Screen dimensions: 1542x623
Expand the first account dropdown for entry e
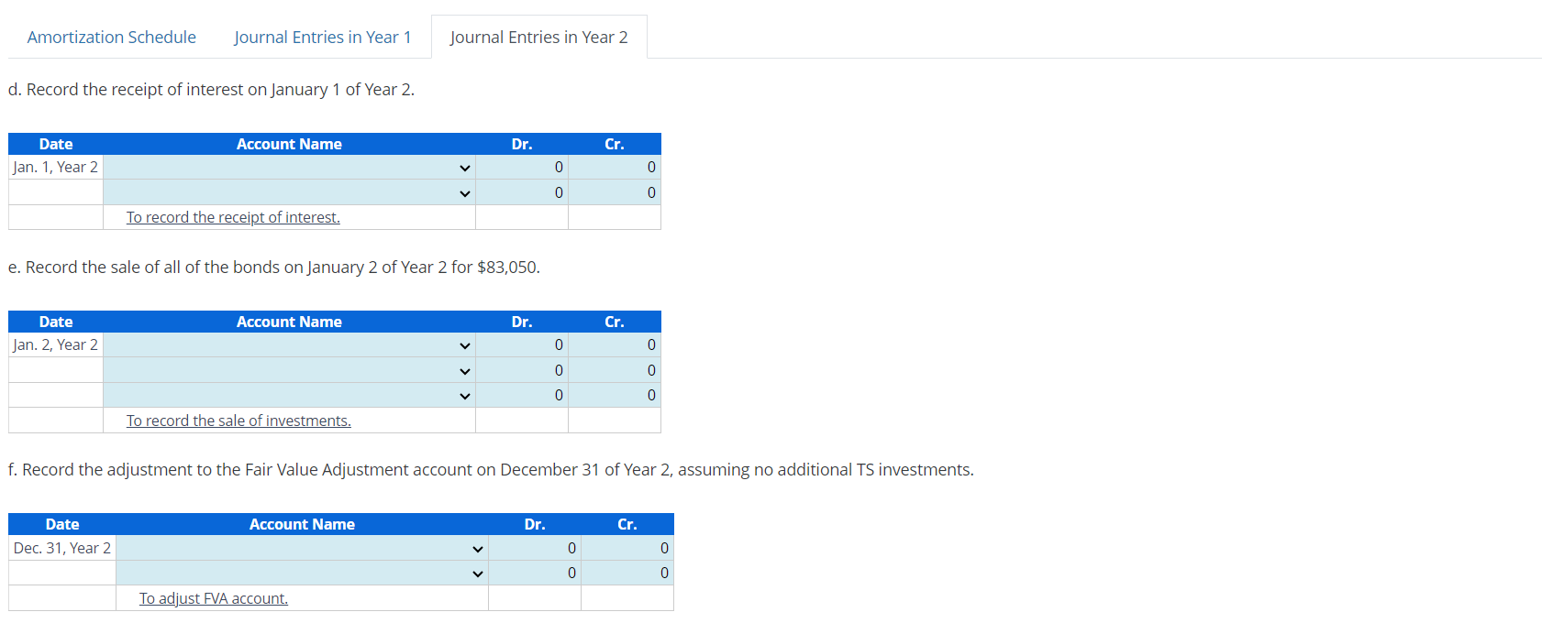[x=465, y=345]
